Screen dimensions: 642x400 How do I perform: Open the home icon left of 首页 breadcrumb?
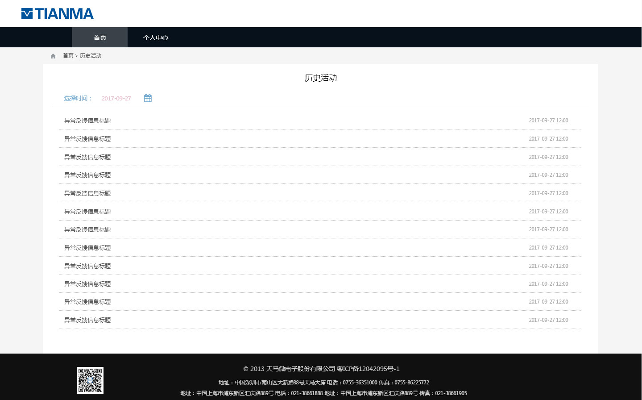coord(53,55)
